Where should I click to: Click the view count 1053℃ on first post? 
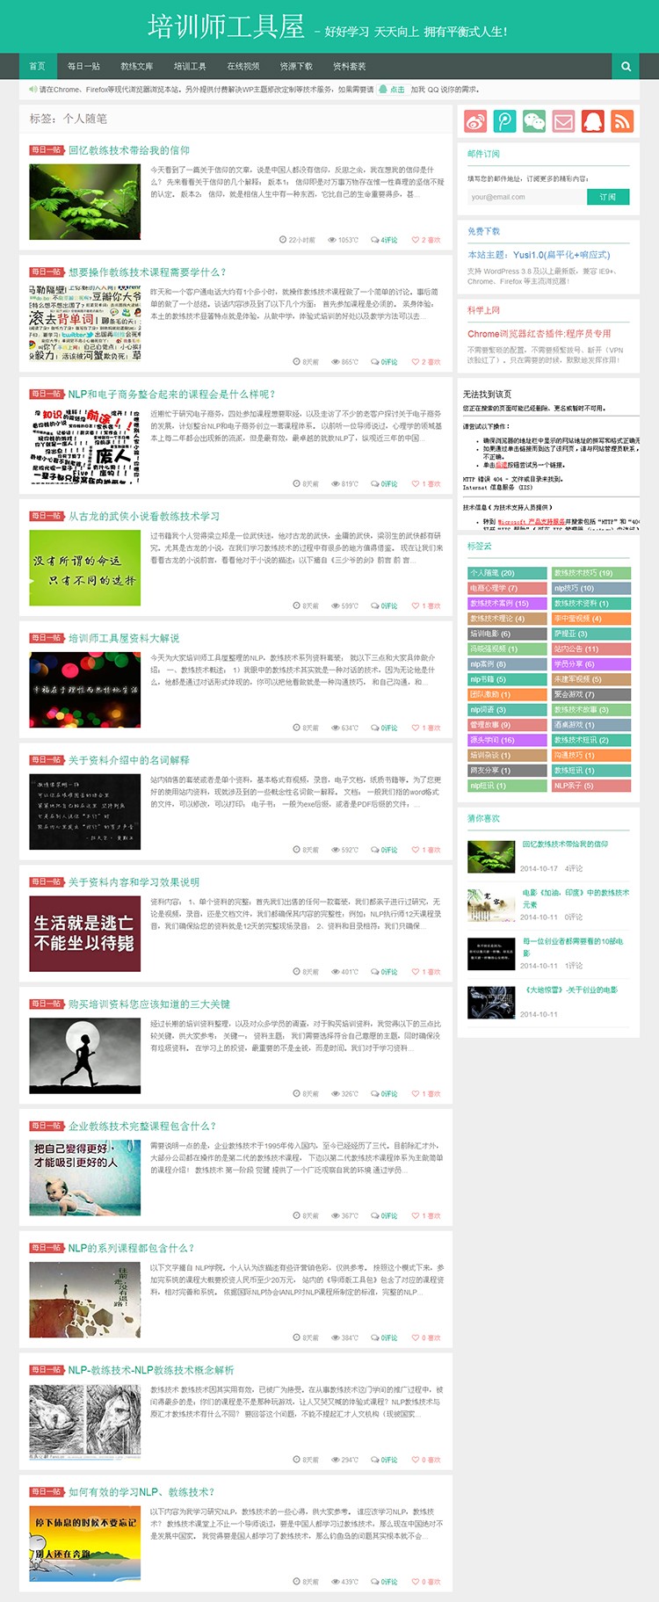344,240
